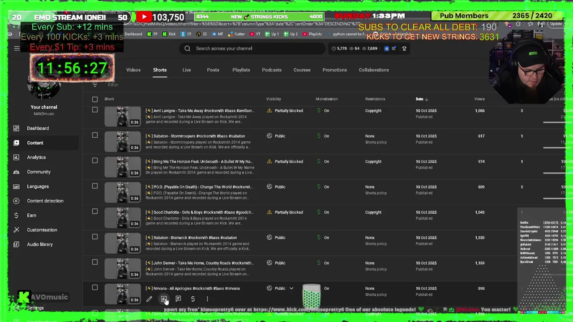Viewport: 573px width, 322px height.
Task: Check the Avril Lavigne Take Me Away row
Action: click(94, 110)
